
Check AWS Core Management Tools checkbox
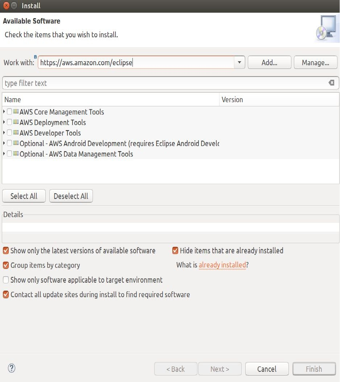pos(9,112)
